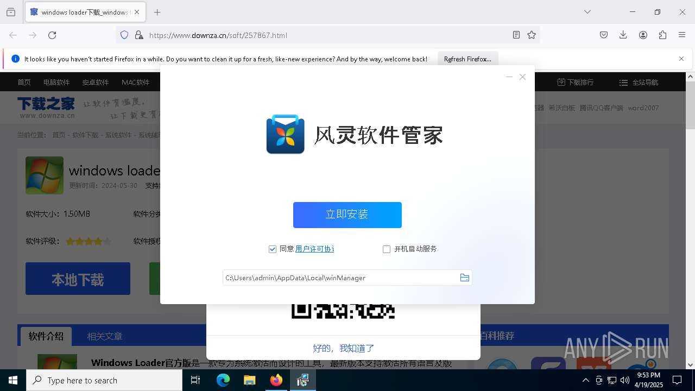The image size is (695, 391).
Task: Reload the page in Firefox
Action: (x=52, y=35)
